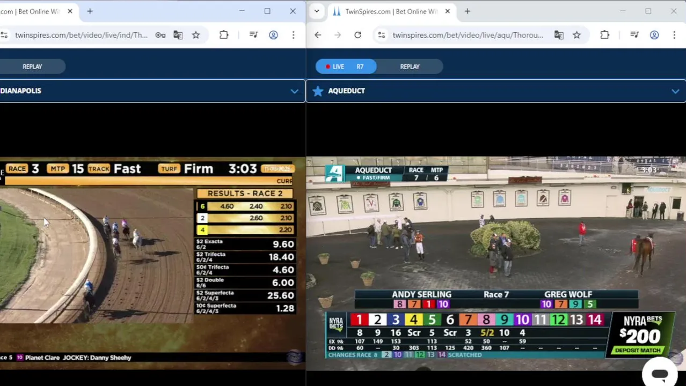This screenshot has width=686, height=386.
Task: Click password key icon in left browser
Action: pyautogui.click(x=160, y=35)
